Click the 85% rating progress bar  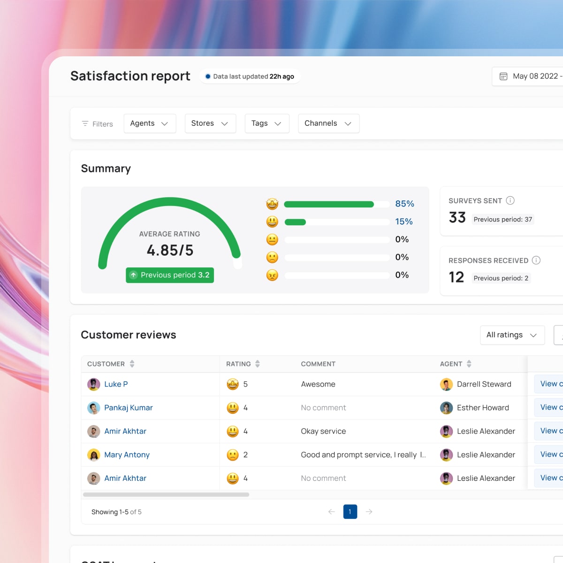(x=337, y=204)
